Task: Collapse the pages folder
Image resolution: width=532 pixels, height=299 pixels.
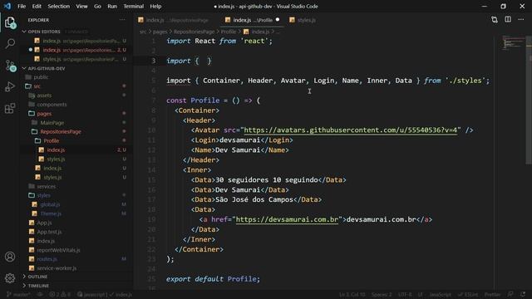Action: [44, 114]
